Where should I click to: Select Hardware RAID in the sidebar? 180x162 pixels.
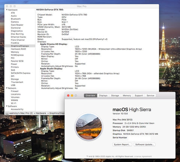pyautogui.click(x=18, y=49)
